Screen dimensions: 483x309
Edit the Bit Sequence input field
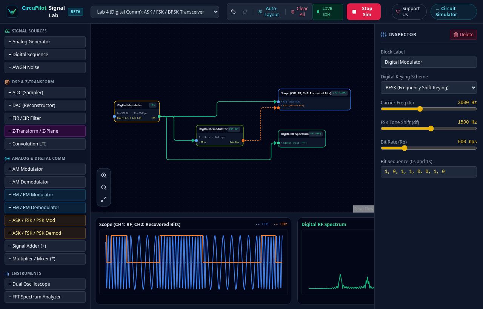pos(429,172)
